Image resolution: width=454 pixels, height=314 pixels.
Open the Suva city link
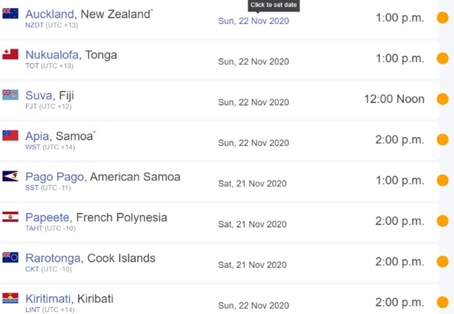tap(39, 96)
